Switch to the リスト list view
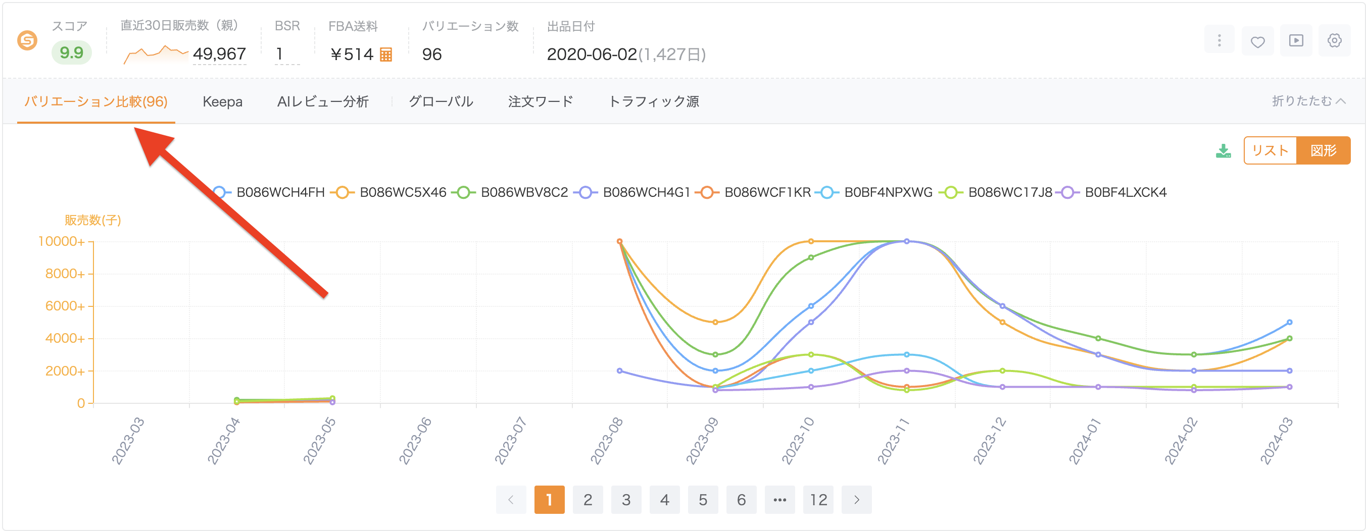Screen dimensions: 1366x531 coord(1270,150)
